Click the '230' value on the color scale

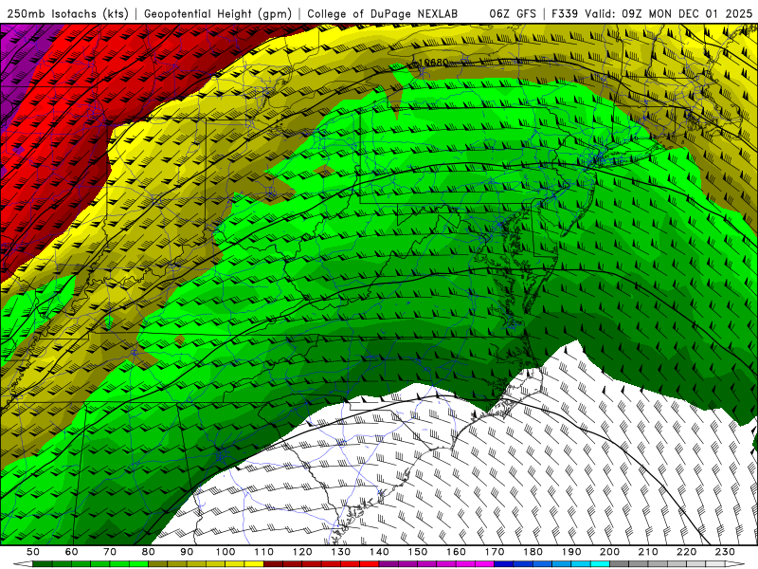point(725,552)
